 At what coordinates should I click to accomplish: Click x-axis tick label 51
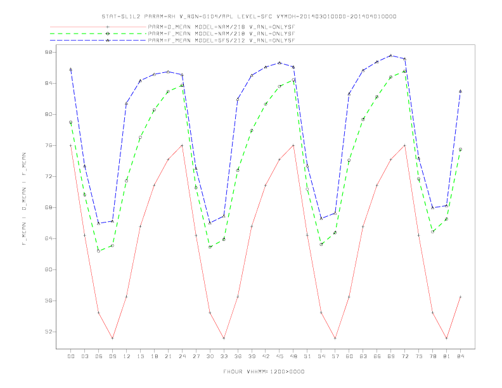(307, 356)
